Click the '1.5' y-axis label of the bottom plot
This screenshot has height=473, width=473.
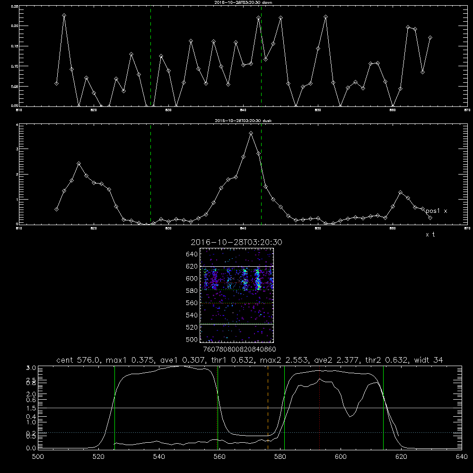click(x=31, y=408)
